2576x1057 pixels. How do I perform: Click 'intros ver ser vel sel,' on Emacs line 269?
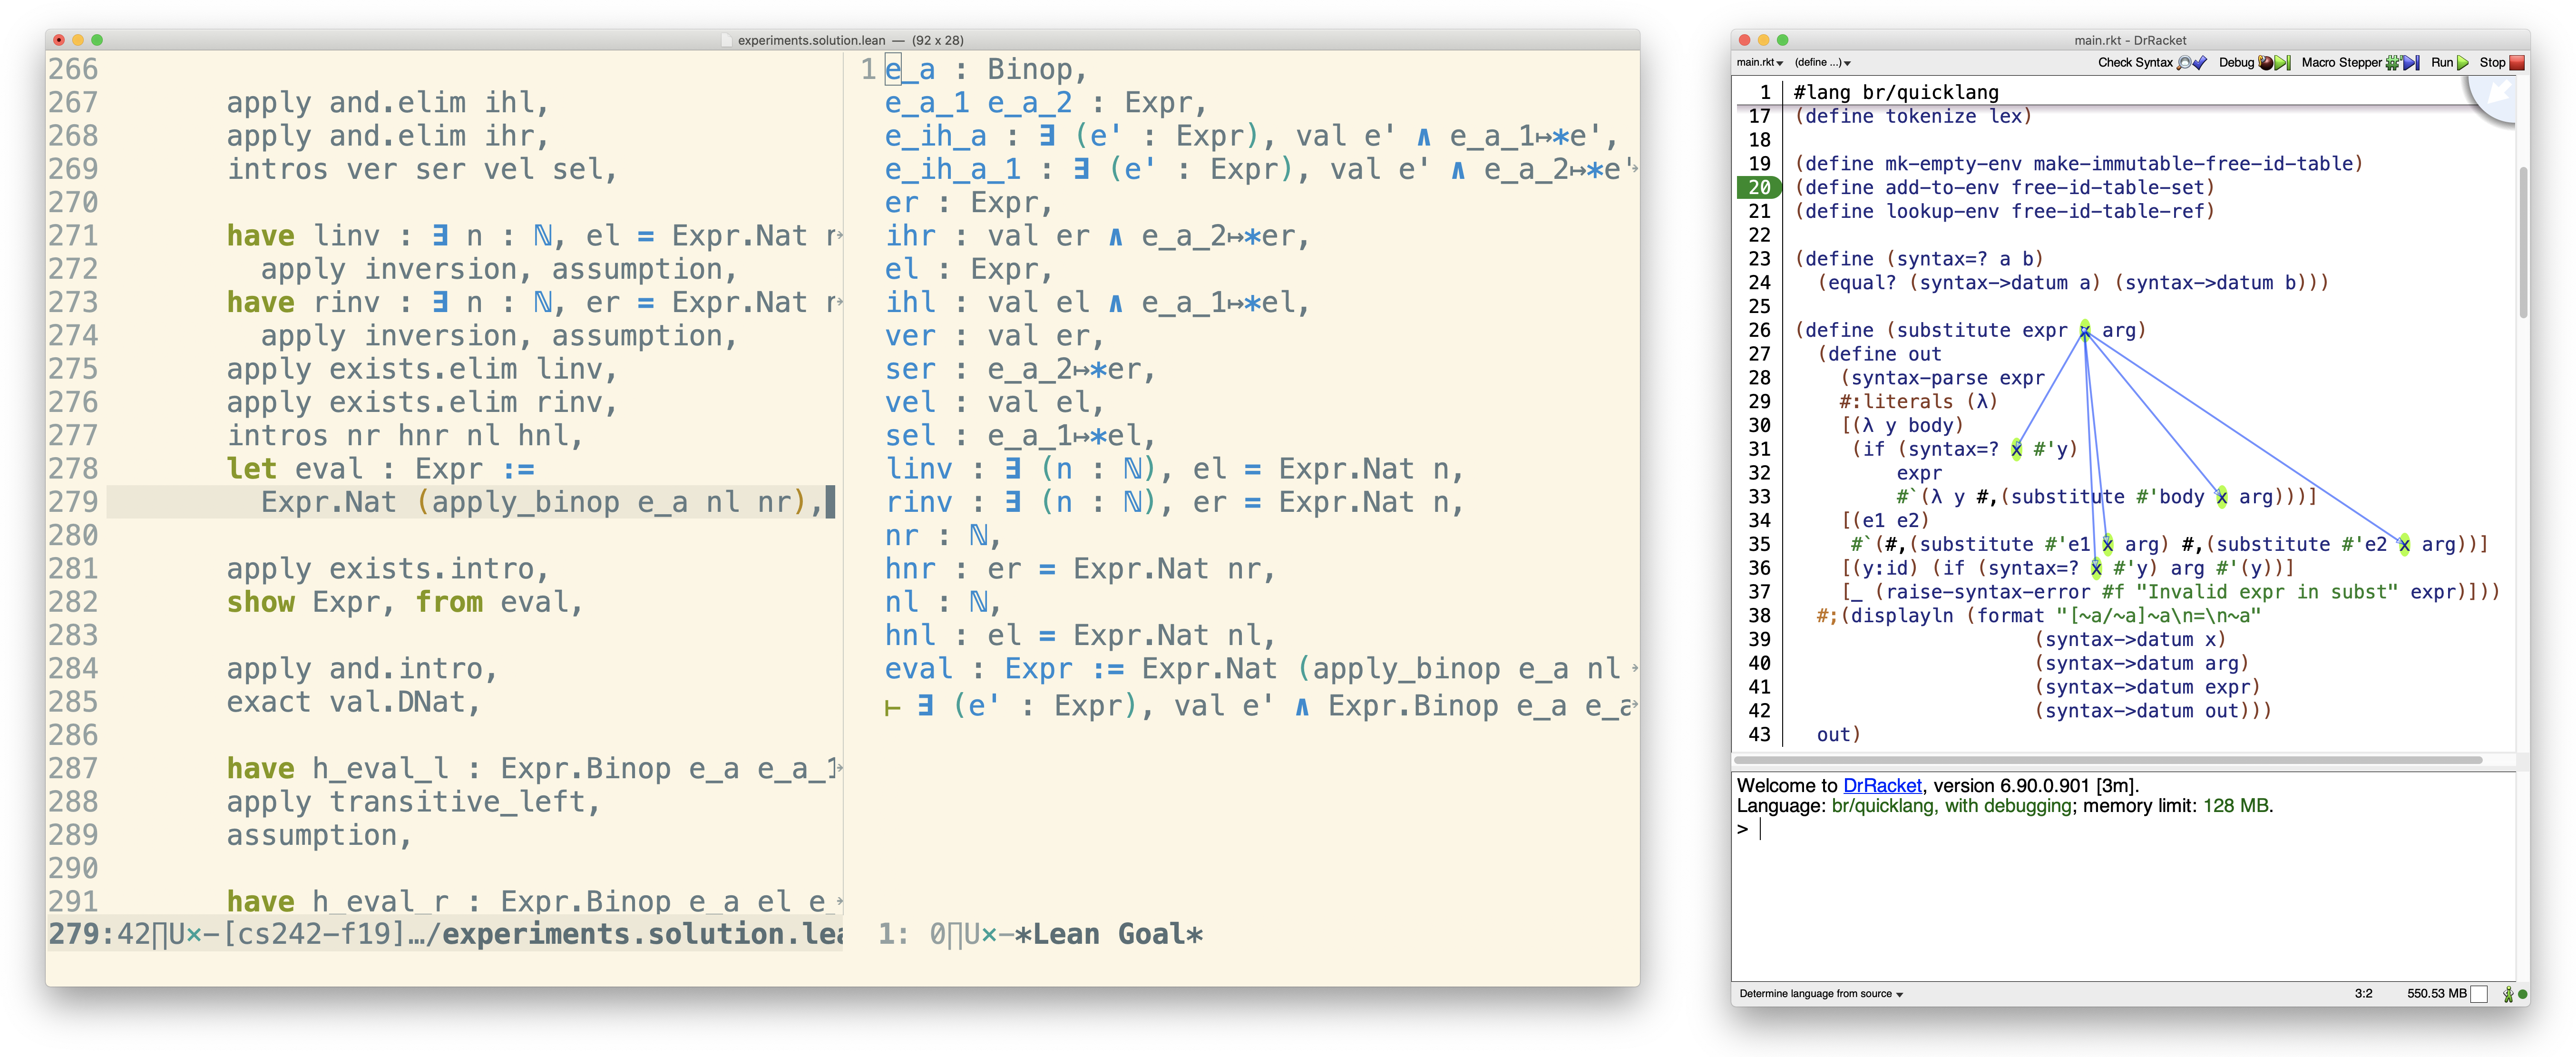click(x=422, y=169)
